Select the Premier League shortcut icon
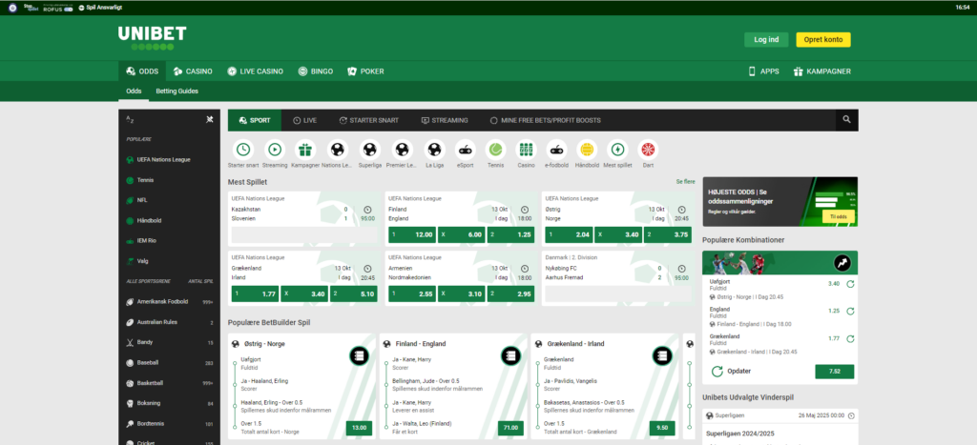 (402, 150)
